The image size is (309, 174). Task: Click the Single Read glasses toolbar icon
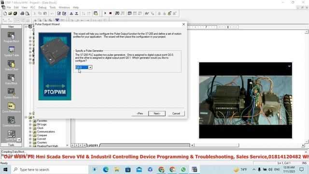click(147, 14)
